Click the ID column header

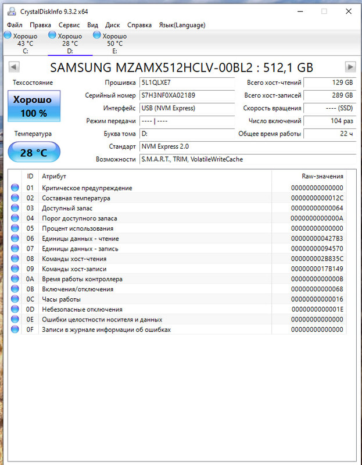[x=30, y=176]
